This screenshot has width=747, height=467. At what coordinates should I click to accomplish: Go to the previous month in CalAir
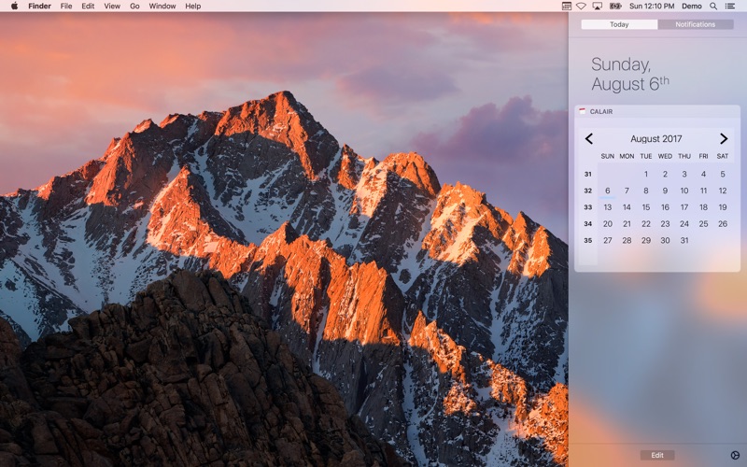pos(589,138)
